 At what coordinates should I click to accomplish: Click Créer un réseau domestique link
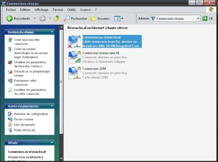[x=31, y=53]
